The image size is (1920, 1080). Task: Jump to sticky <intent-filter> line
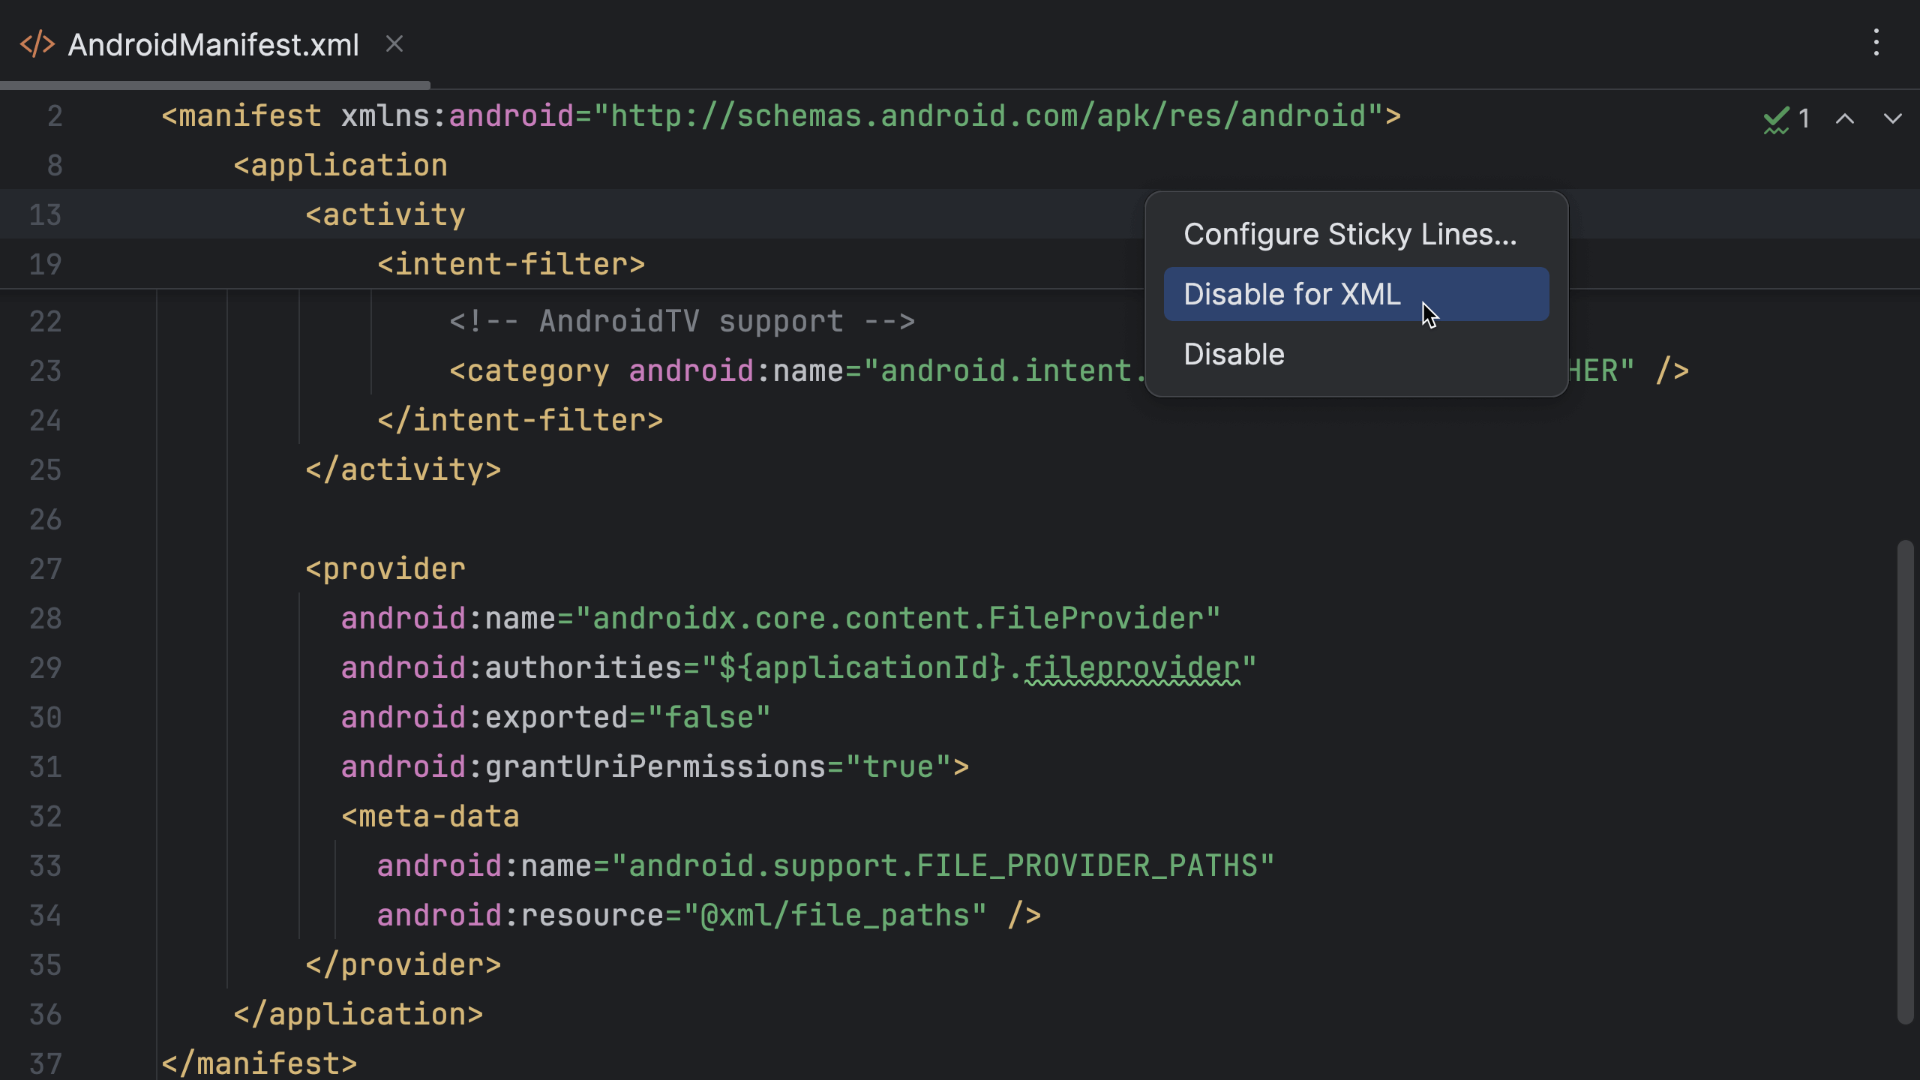point(511,265)
